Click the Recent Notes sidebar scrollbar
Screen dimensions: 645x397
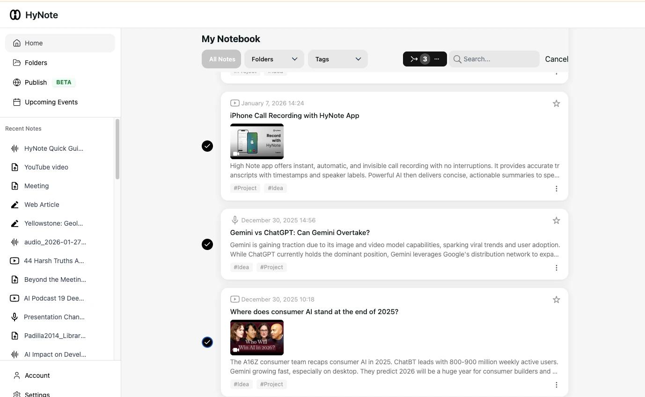(117, 149)
